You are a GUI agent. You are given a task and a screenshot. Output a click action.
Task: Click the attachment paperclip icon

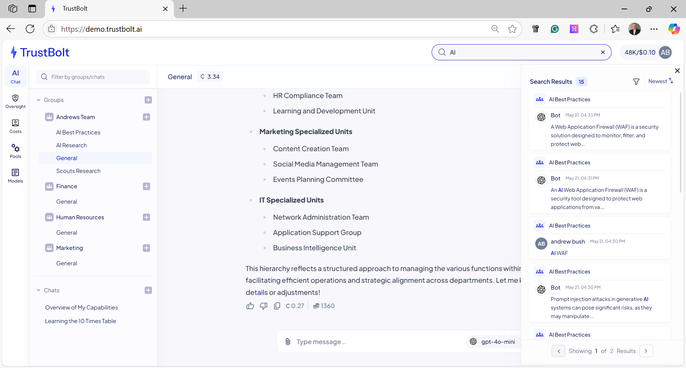point(288,342)
